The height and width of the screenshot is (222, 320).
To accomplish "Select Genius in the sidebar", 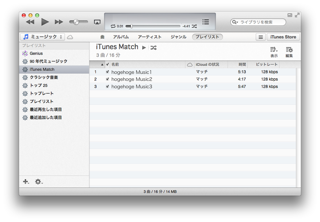I will (x=54, y=53).
